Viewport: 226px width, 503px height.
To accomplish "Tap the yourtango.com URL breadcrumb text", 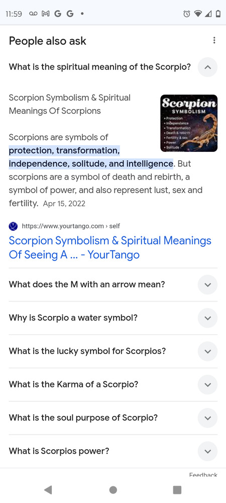I will click(x=71, y=226).
